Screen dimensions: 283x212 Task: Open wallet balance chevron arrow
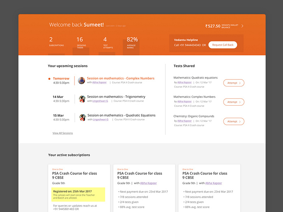pyautogui.click(x=242, y=26)
